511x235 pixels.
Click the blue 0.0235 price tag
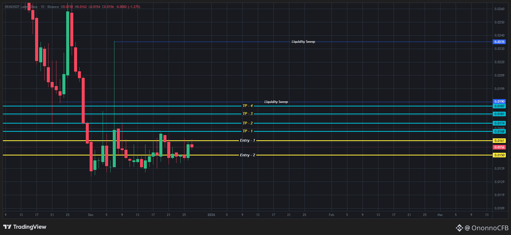[499, 42]
